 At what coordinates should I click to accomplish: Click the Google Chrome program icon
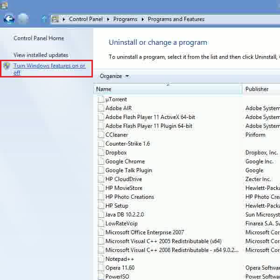pyautogui.click(x=101, y=161)
